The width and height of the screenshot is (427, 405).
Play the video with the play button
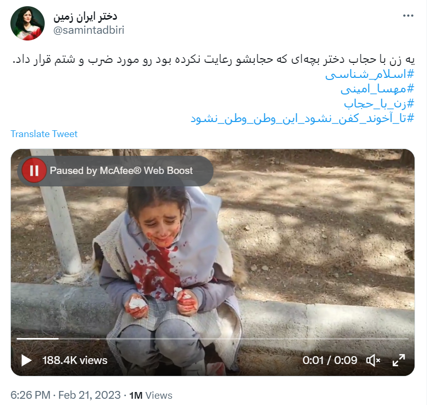pos(26,360)
